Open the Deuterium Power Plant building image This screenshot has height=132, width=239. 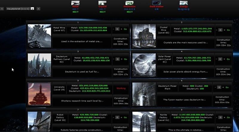(144, 94)
